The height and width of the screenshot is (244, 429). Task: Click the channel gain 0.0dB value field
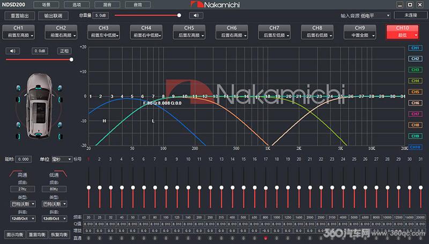pyautogui.click(x=40, y=51)
